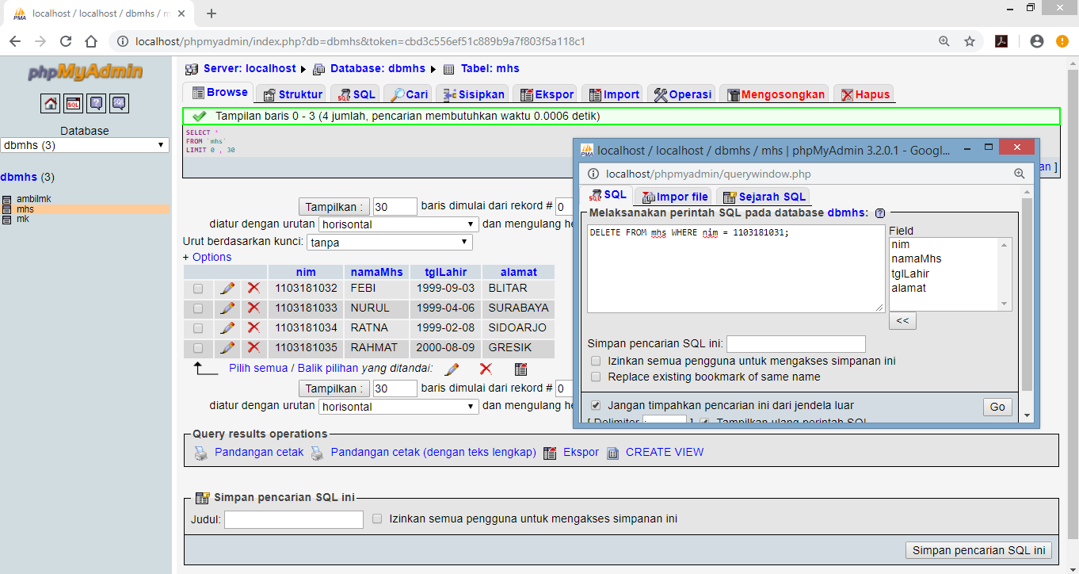Open 'Pandangan cetak (dengan teks lengkap)' link

[433, 452]
